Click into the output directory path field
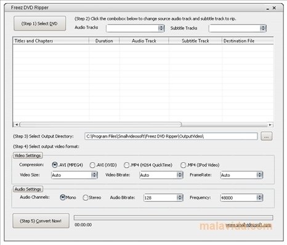Screen dimensions: 287x245 pyautogui.click(x=171, y=136)
